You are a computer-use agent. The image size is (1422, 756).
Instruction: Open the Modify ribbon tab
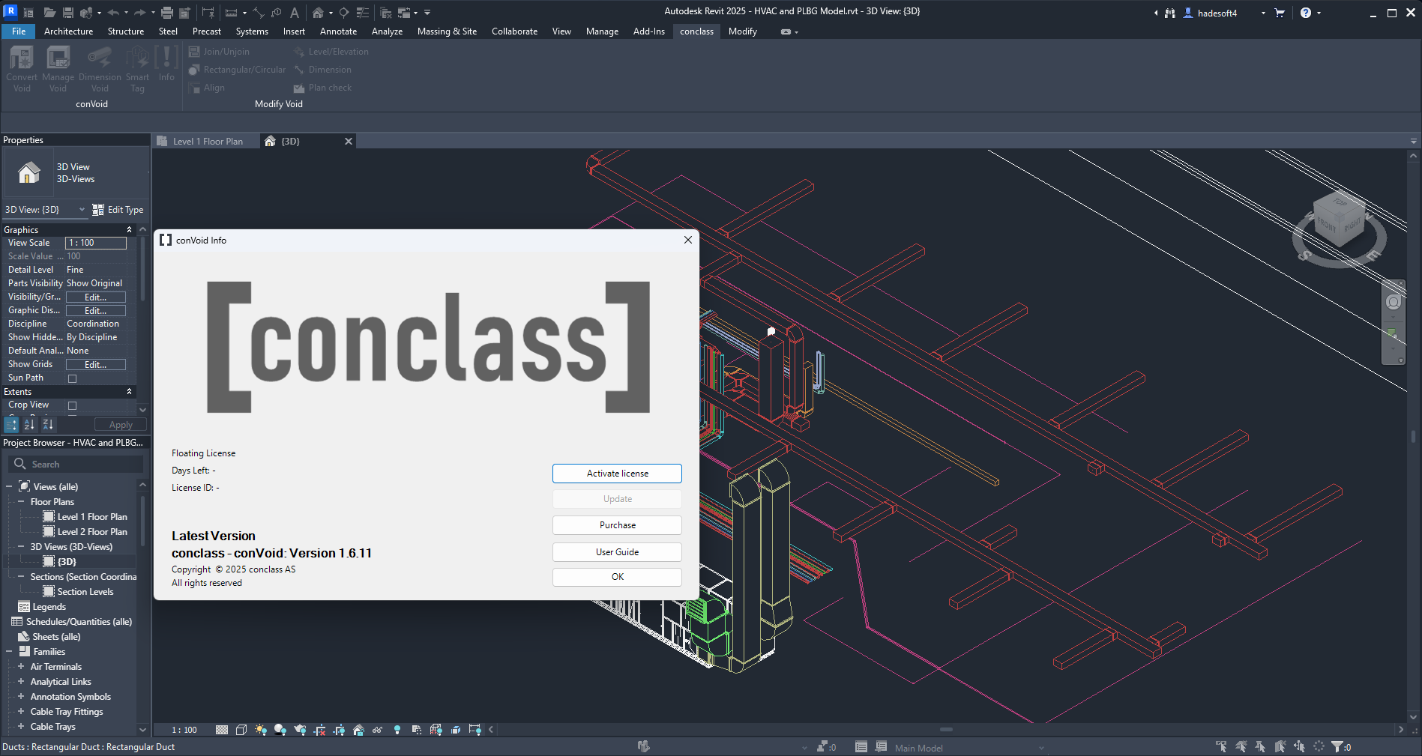(742, 31)
